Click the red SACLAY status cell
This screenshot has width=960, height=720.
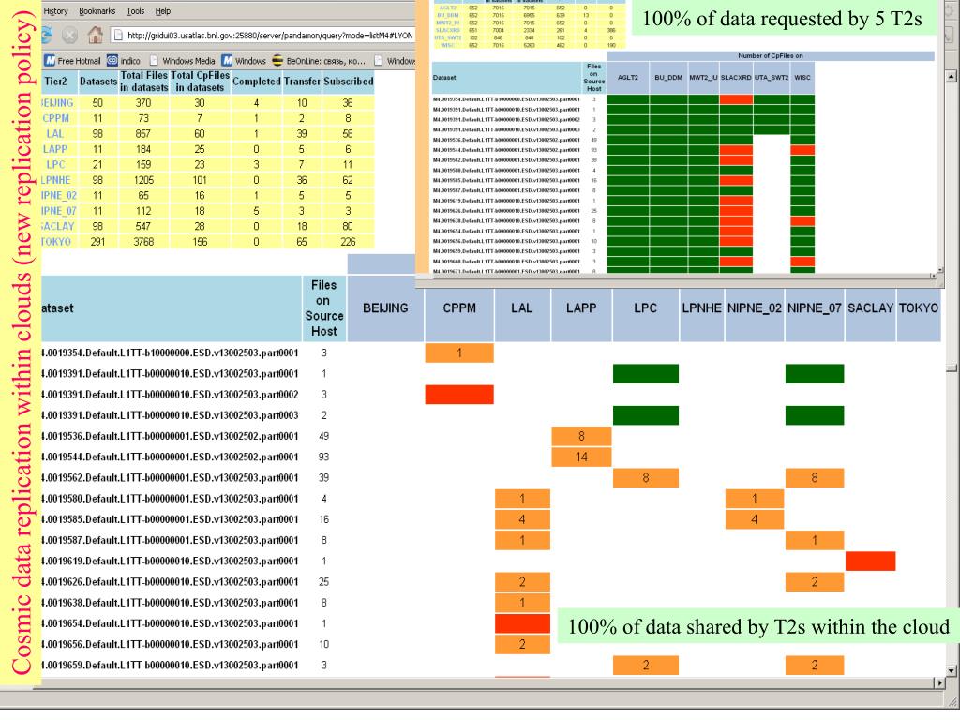(869, 562)
